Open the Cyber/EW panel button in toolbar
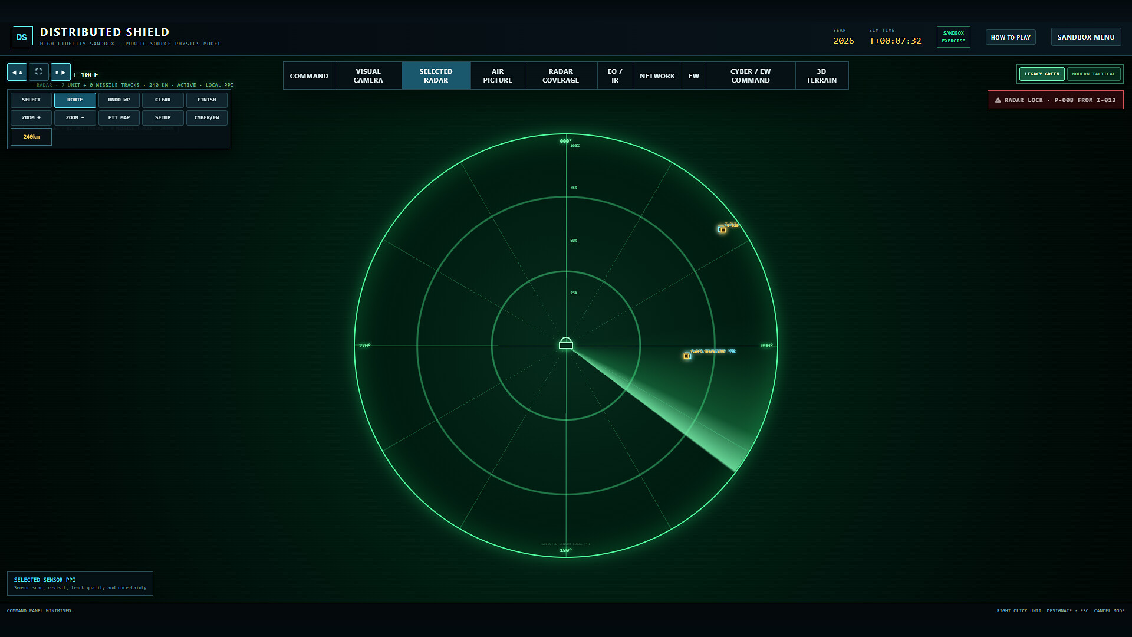This screenshot has width=1132, height=637. [x=207, y=118]
